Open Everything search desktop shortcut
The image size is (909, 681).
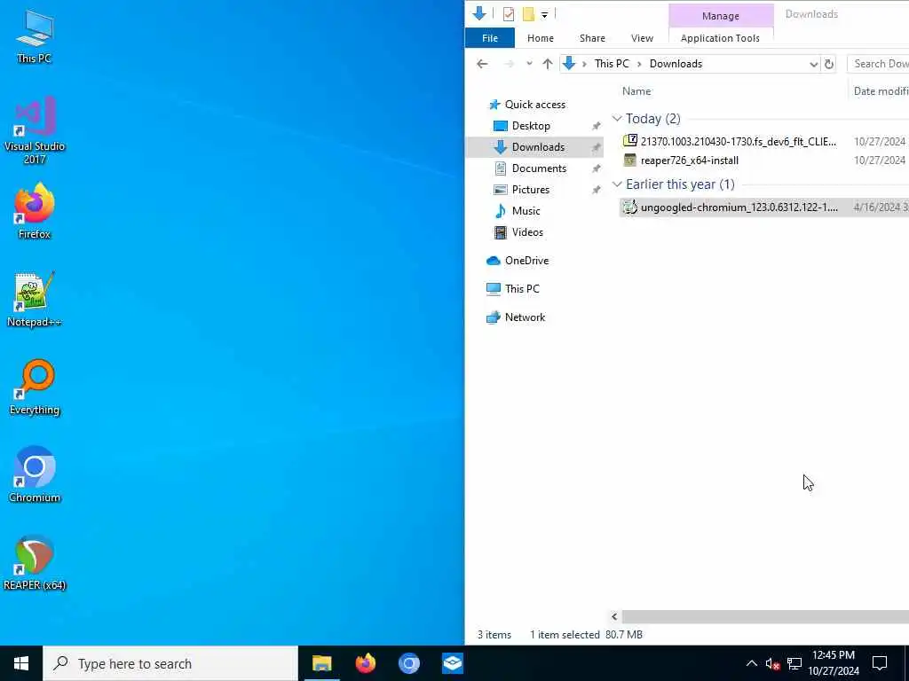tap(35, 387)
